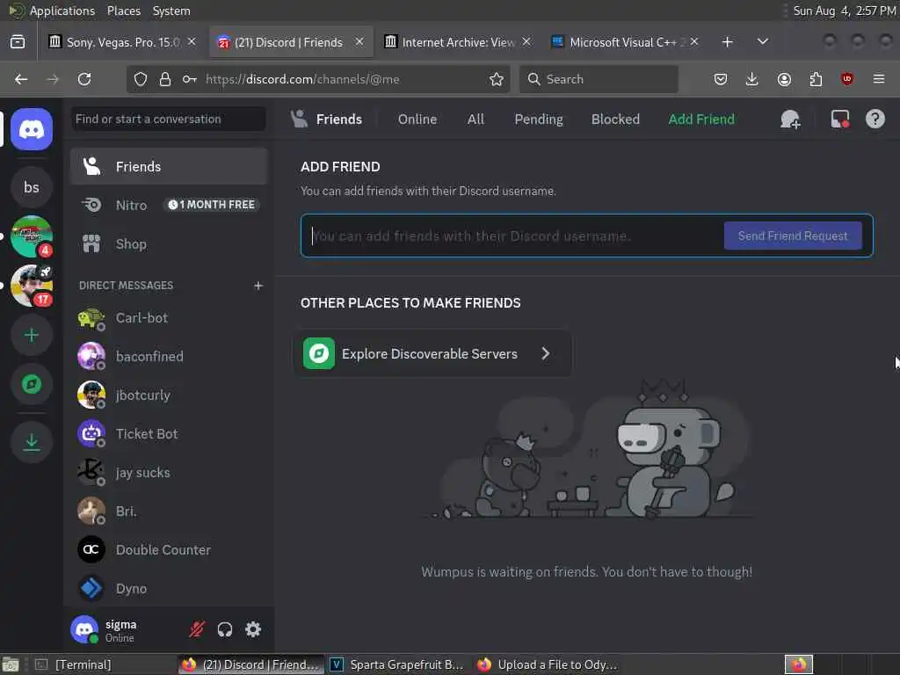This screenshot has width=900, height=675.
Task: Bookmark page with star icon
Action: coord(497,79)
